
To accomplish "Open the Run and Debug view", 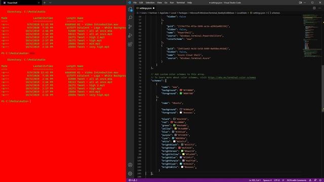I will click(130, 35).
